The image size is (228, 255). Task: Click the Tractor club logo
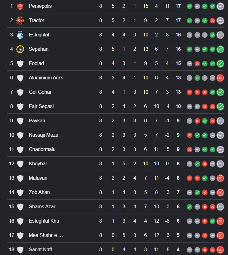pos(20,21)
